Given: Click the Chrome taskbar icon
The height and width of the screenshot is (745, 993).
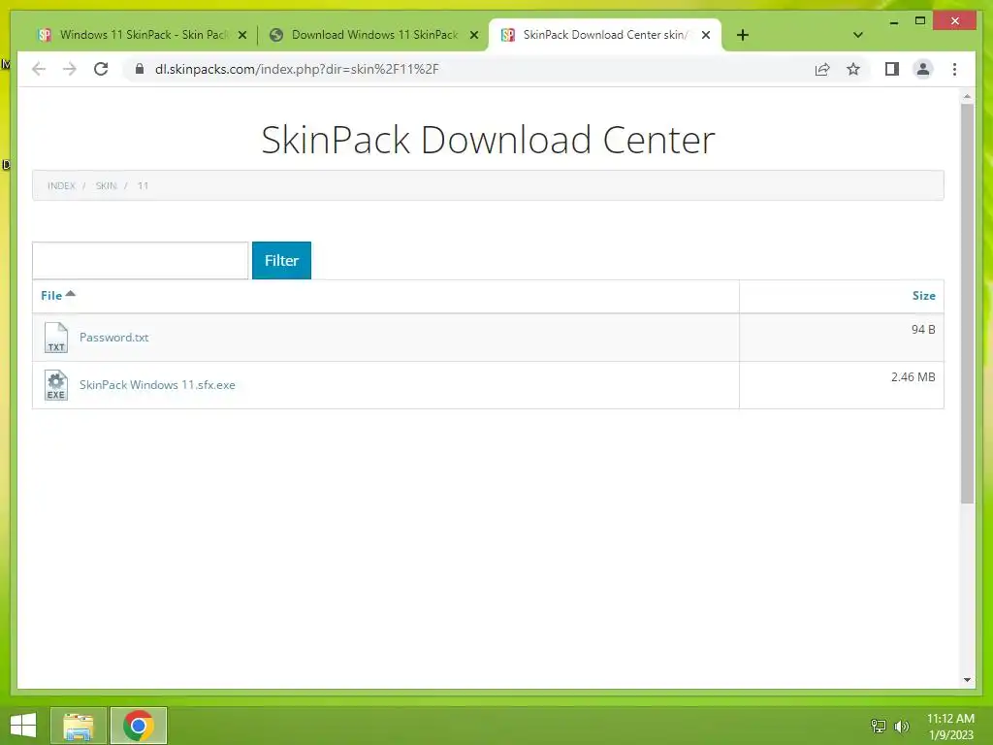Looking at the screenshot, I should 138,726.
